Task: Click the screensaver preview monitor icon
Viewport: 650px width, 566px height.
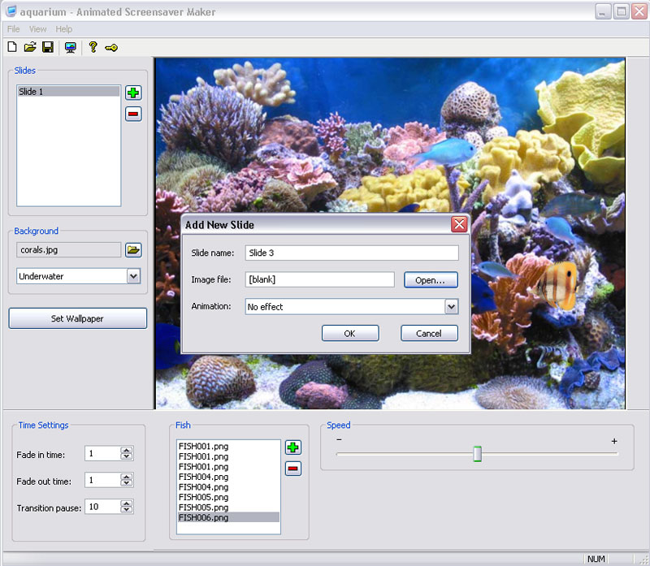Action: pos(71,48)
